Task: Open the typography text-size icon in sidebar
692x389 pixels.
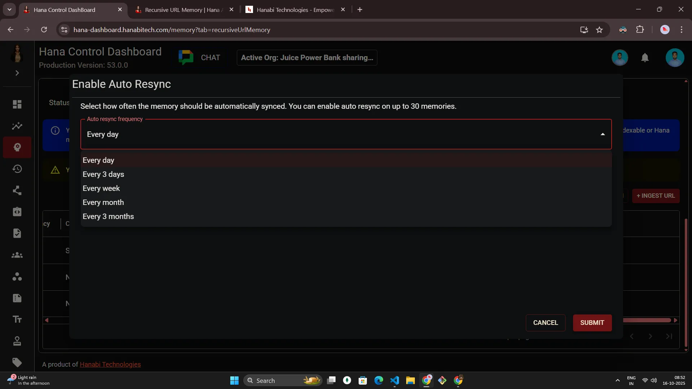Action: 17,319
